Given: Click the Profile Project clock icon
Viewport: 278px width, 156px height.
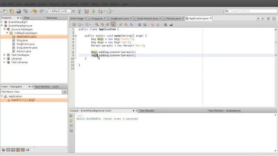Looking at the screenshot, I should (x=109, y=11).
